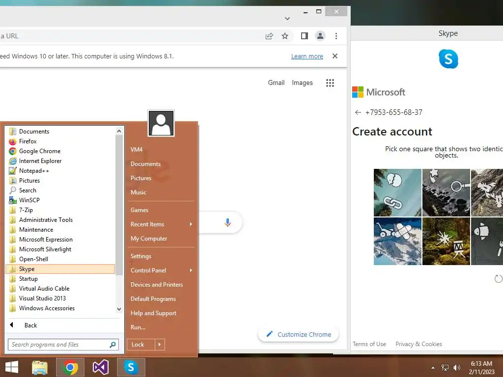
Task: Open Chrome side panel icon
Action: [305, 36]
